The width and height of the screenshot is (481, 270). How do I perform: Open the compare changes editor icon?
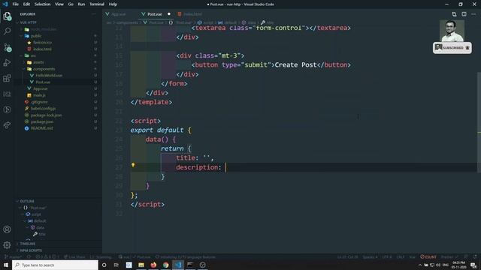[454, 14]
